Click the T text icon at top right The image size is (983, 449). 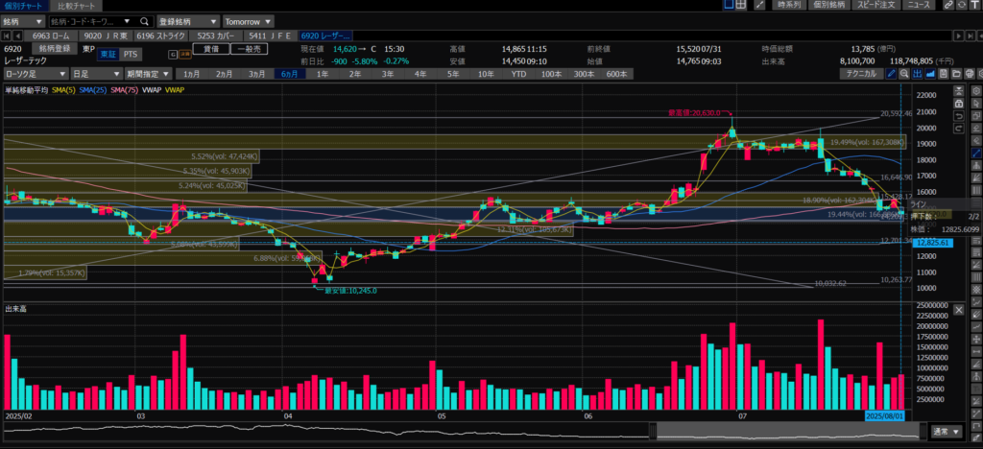click(x=975, y=5)
